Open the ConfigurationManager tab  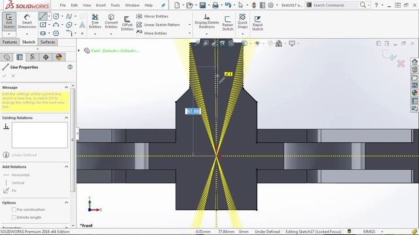33,57
